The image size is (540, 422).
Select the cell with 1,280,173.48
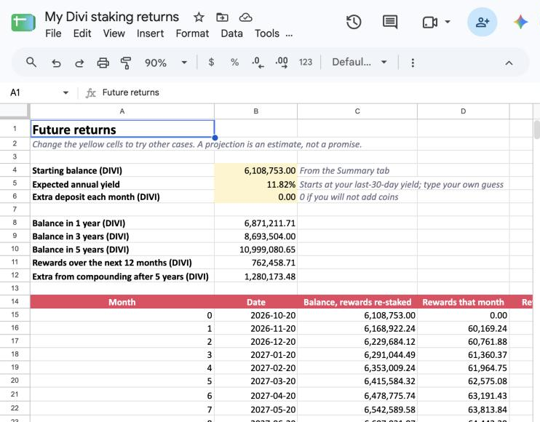coord(255,276)
